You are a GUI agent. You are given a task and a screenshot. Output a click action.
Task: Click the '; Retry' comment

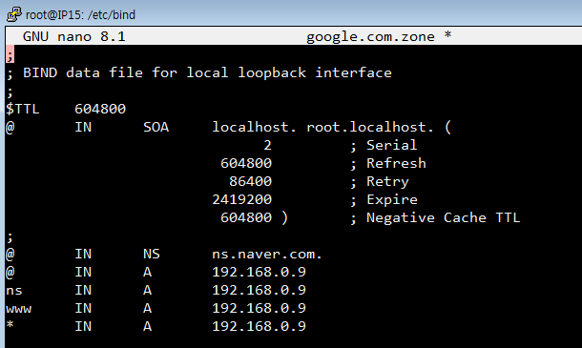point(380,182)
